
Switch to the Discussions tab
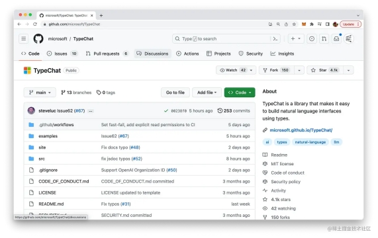point(153,54)
